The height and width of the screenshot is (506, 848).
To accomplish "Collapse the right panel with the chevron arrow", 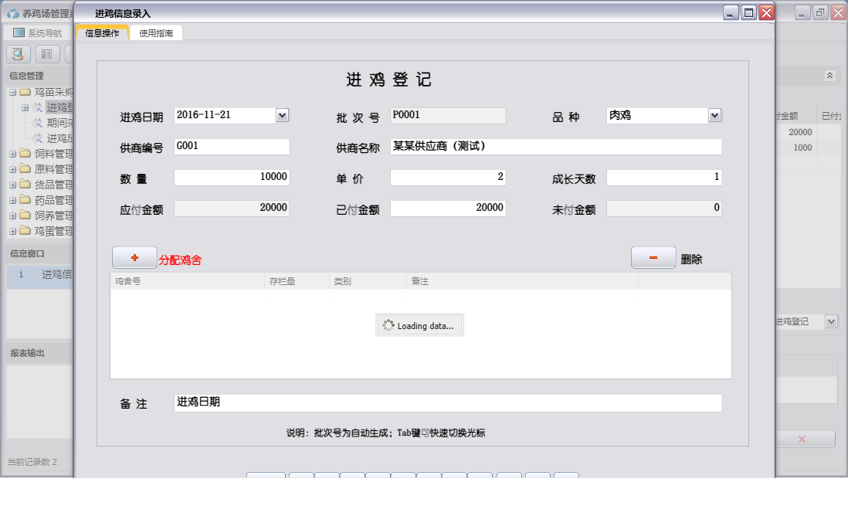I will coord(830,76).
